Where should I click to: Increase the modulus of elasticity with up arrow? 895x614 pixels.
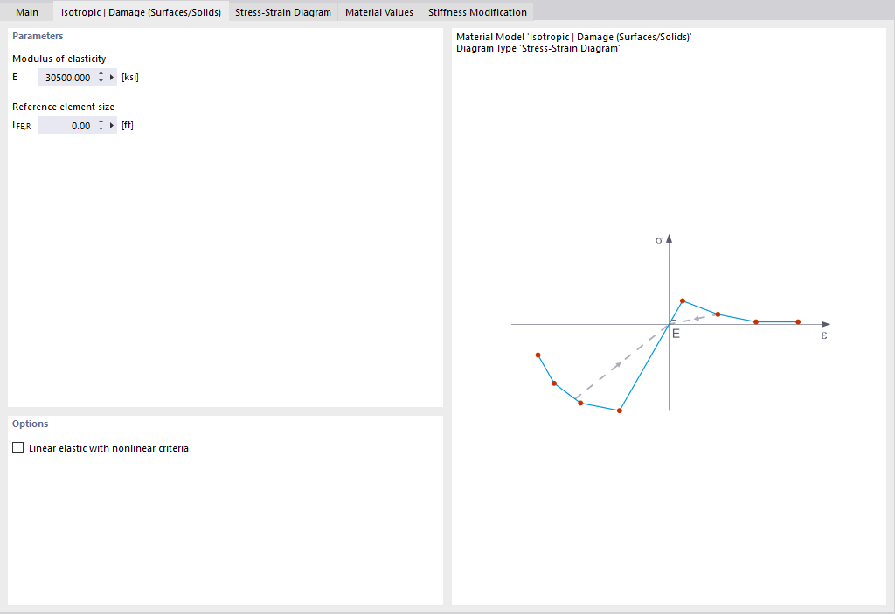101,74
